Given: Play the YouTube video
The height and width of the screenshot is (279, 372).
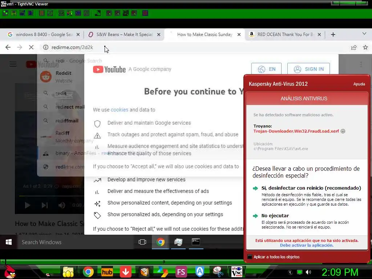Looking at the screenshot, I should pyautogui.click(x=27, y=205).
